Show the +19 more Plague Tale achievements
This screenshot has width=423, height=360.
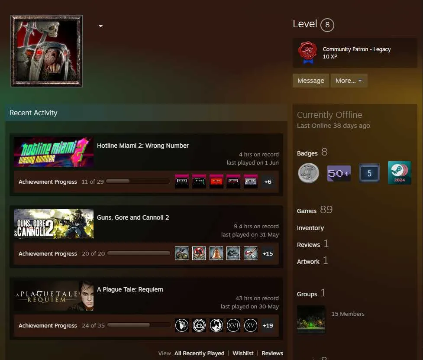pos(268,325)
